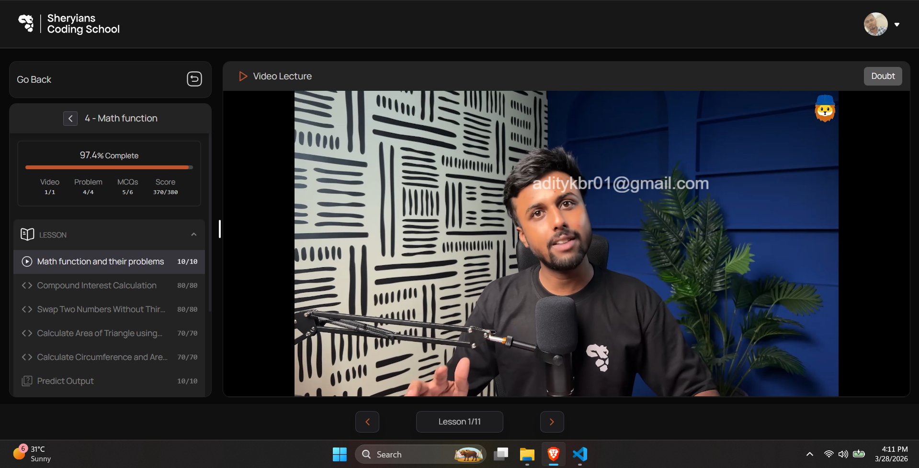Screen dimensions: 919x468
Task: Open the Predict Output quiz item
Action: pos(66,381)
